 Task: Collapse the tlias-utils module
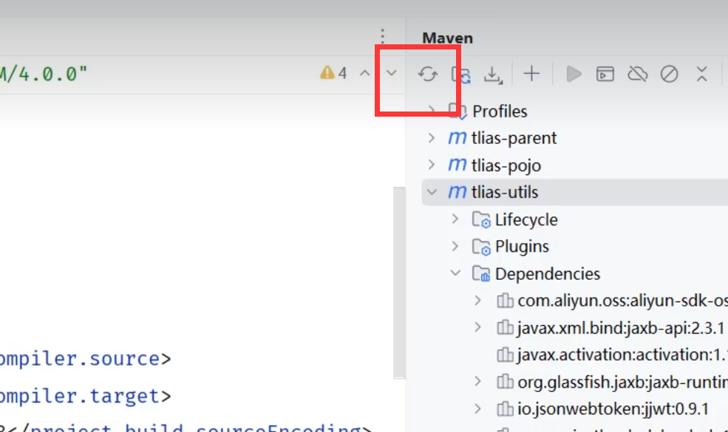pos(432,193)
